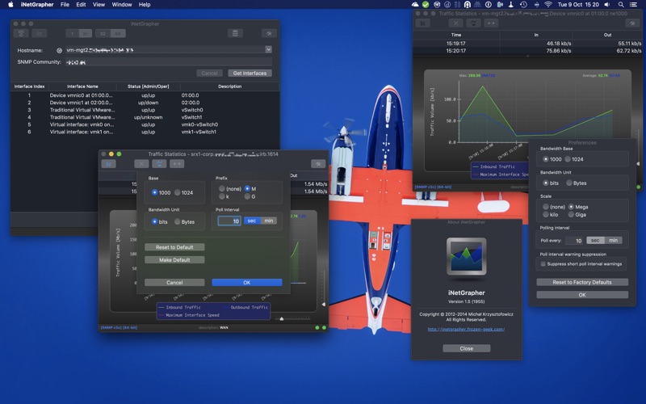
Task: Click Cancel in the srx1-corp settings sheet
Action: click(174, 282)
